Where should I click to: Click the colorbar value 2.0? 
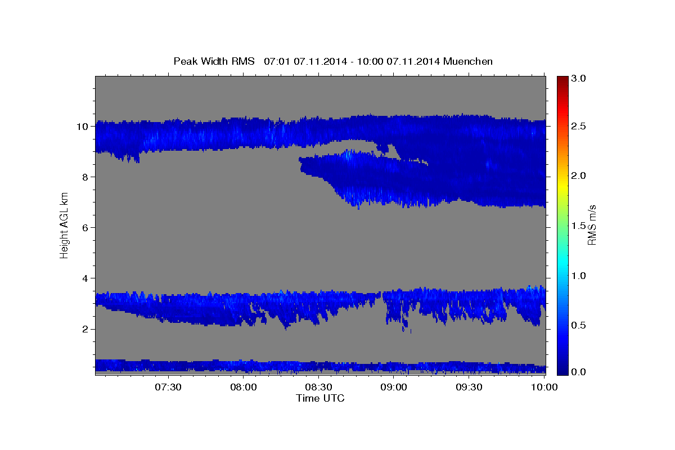coord(579,176)
